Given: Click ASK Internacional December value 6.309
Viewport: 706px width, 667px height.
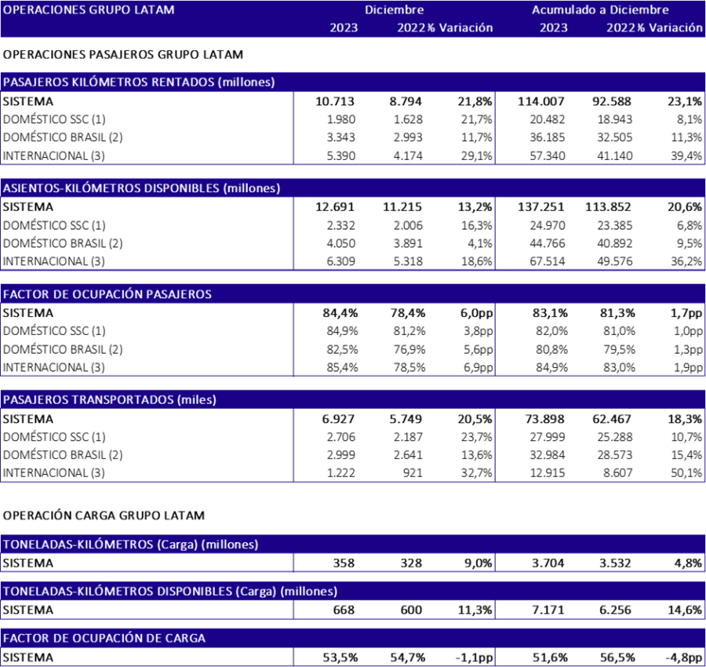Looking at the screenshot, I should [341, 261].
